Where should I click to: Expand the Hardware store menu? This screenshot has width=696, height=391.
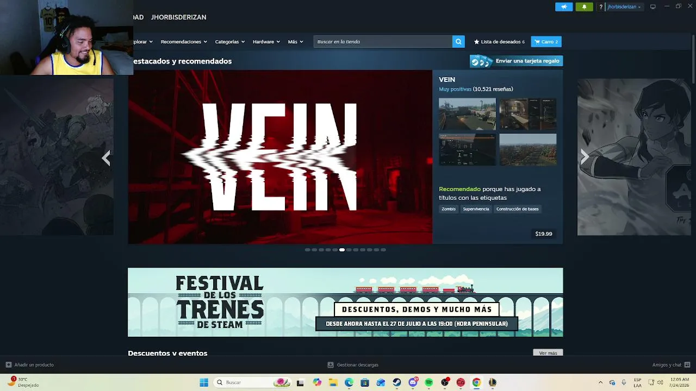tap(266, 42)
